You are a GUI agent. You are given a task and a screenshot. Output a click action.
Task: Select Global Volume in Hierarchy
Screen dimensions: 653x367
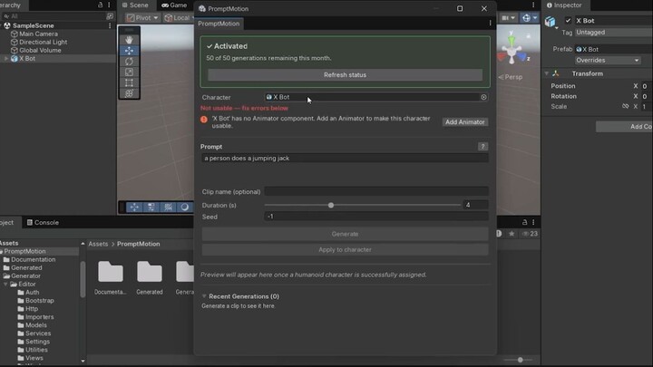click(x=40, y=51)
